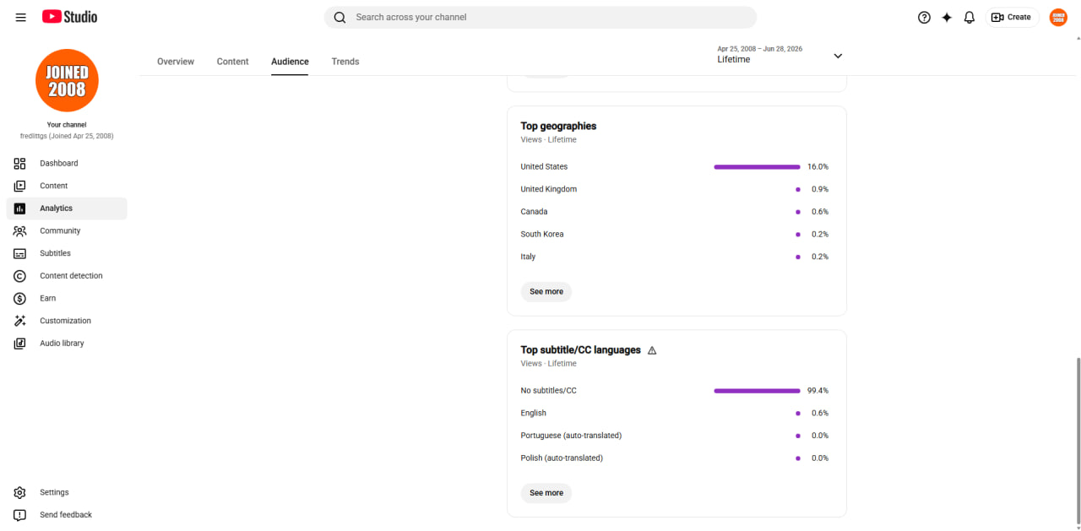Click the Subtitles icon in sidebar
Viewport: 1081px width, 531px height.
[x=20, y=253]
